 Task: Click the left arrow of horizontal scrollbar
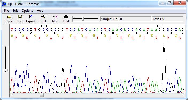coord(11,95)
